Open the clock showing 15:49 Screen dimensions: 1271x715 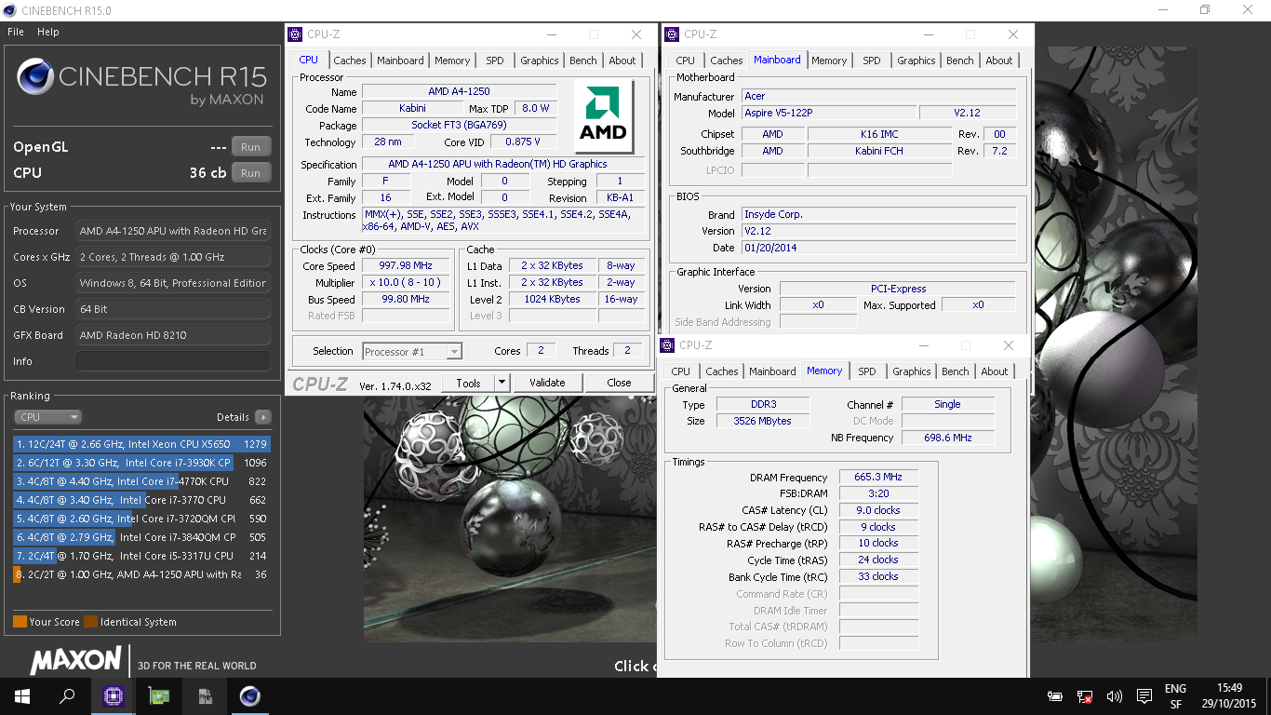click(x=1229, y=696)
